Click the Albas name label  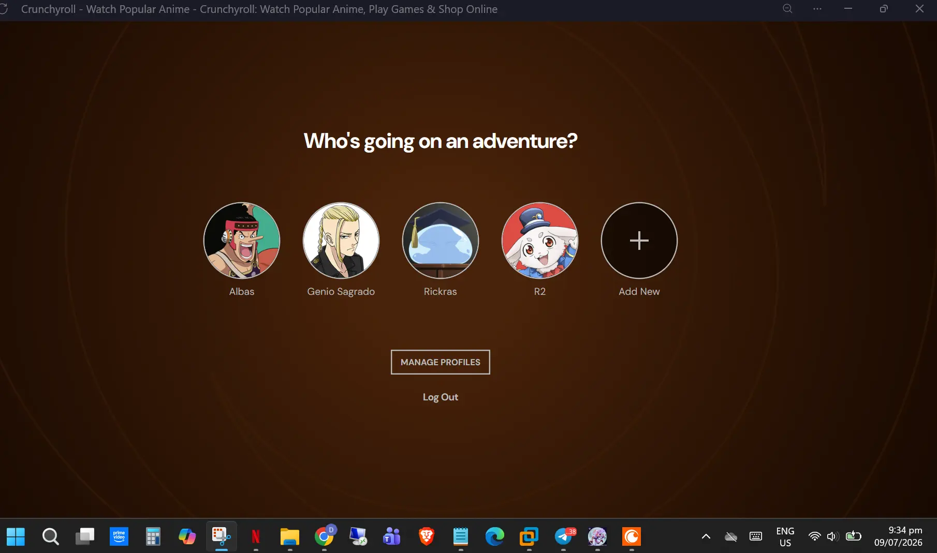242,291
